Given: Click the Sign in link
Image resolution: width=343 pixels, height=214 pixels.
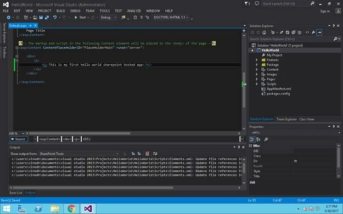Looking at the screenshot, I should tap(325, 11).
